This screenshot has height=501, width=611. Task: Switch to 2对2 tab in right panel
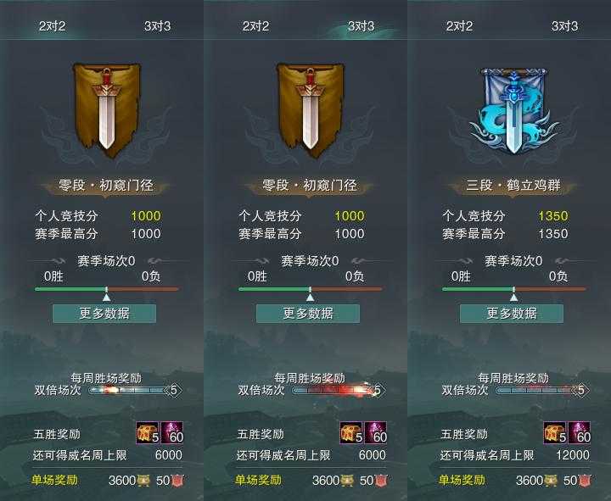coord(459,26)
